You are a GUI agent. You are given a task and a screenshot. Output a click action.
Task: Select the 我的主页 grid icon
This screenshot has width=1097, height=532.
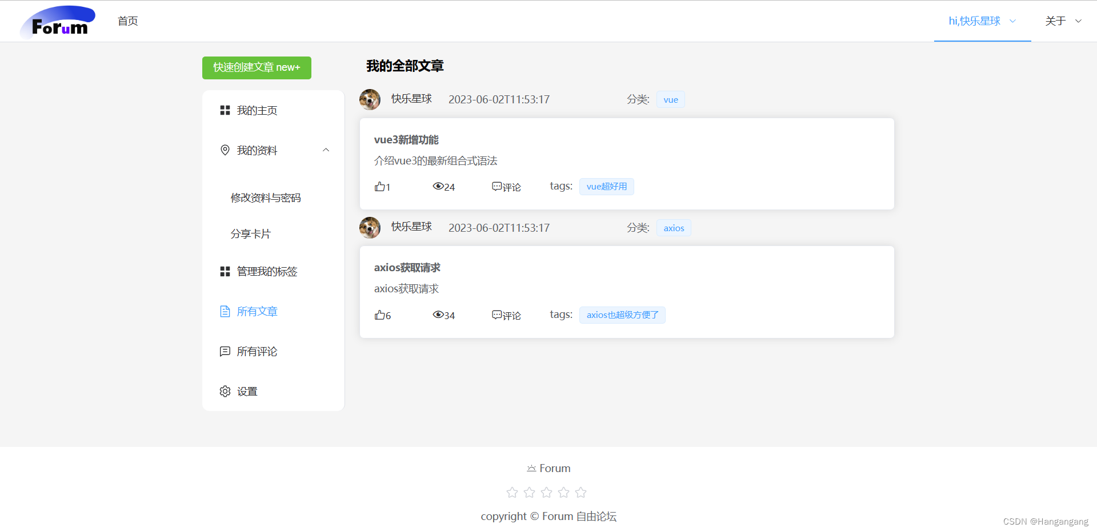coord(225,110)
